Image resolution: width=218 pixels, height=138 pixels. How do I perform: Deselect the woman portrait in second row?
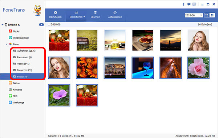pos(59,68)
